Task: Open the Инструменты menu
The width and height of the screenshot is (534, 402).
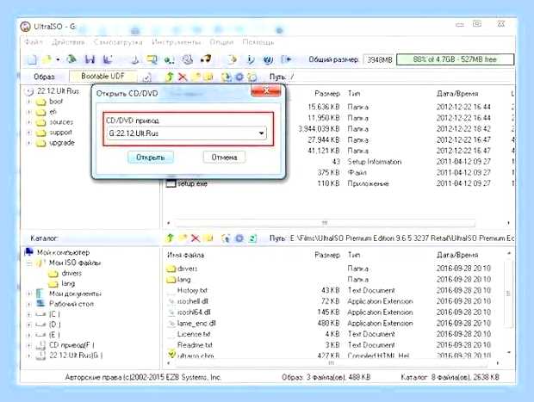Action: click(176, 42)
